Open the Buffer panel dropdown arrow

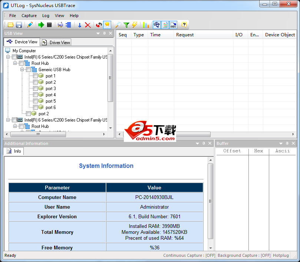(281, 143)
